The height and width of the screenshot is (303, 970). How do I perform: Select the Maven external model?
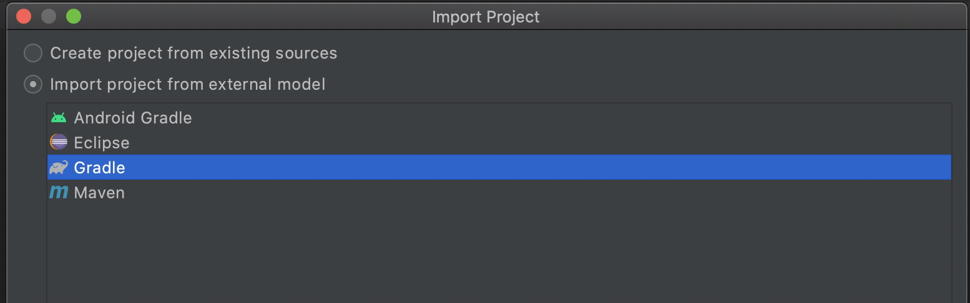[x=99, y=193]
